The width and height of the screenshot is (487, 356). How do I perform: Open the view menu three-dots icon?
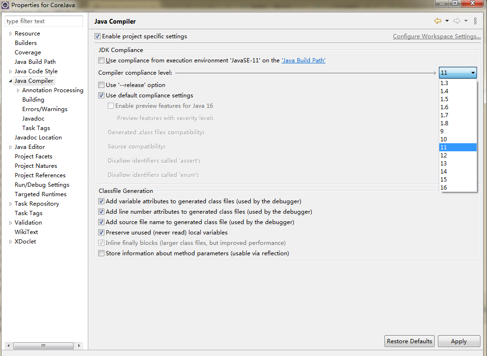coord(475,21)
